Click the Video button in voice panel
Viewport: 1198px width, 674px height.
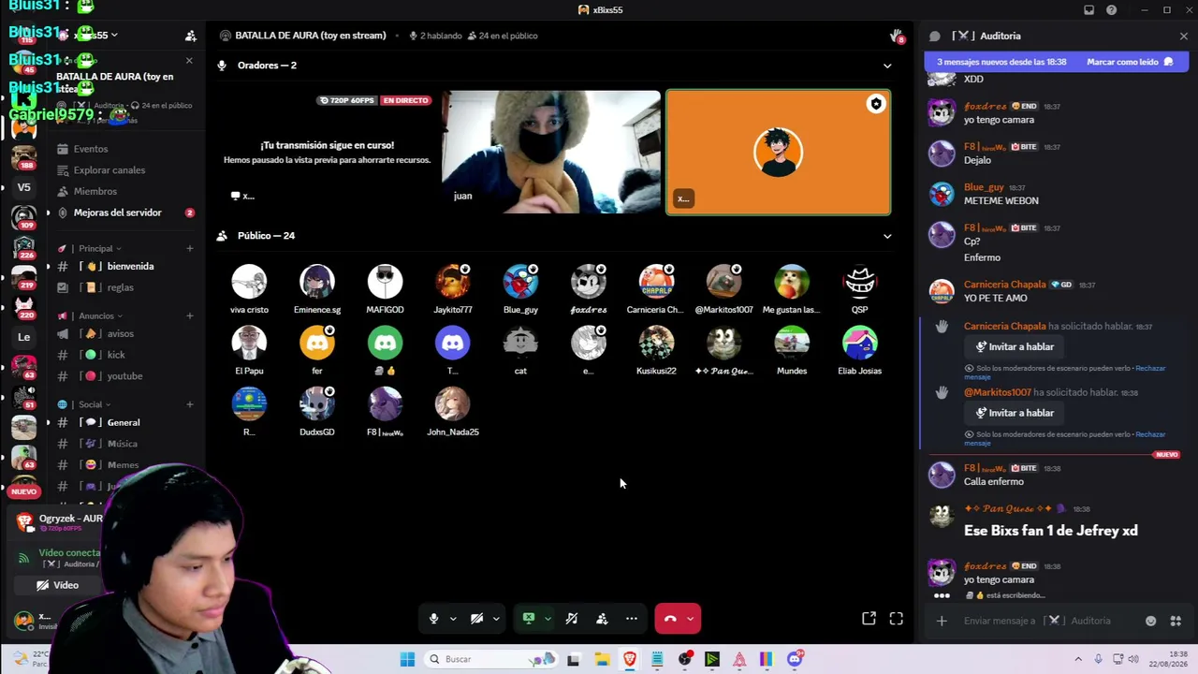(58, 585)
